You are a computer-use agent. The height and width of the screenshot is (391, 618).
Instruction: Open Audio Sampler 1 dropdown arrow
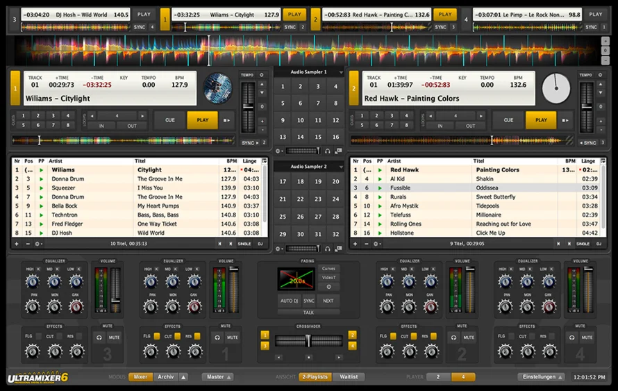coord(341,72)
